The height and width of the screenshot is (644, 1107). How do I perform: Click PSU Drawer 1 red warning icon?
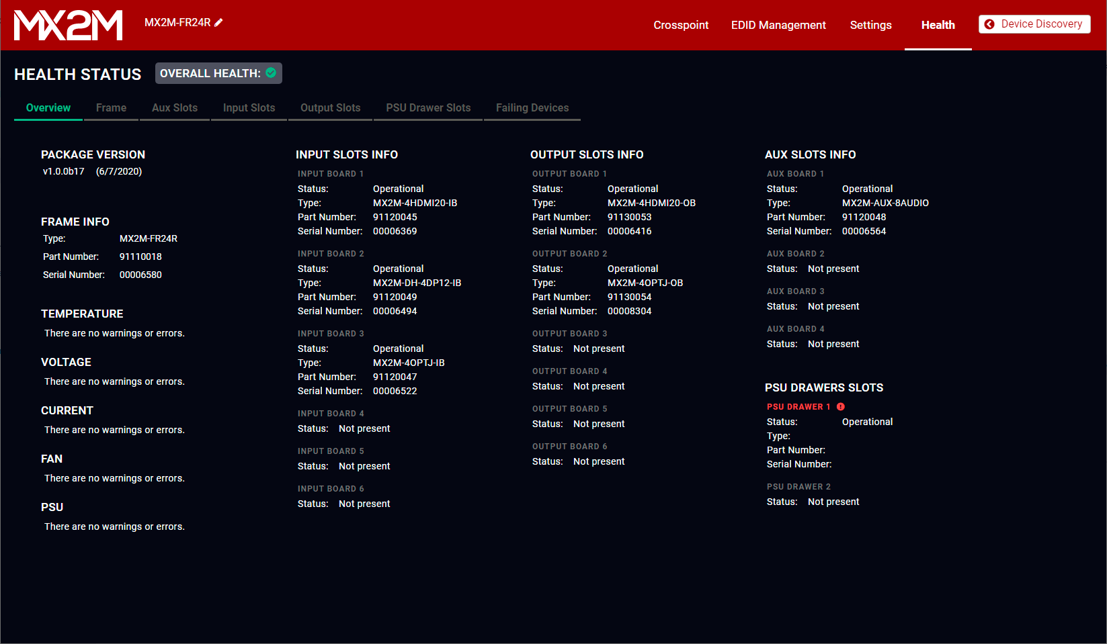click(841, 406)
